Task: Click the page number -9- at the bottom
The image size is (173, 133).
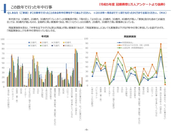Action: pos(86,130)
